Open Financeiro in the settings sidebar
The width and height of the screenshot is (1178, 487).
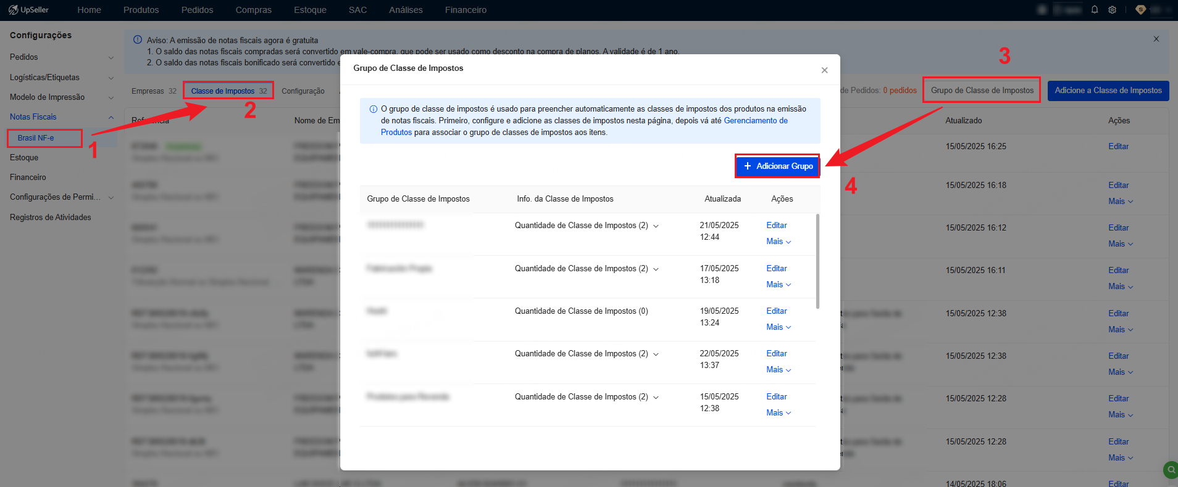[28, 178]
